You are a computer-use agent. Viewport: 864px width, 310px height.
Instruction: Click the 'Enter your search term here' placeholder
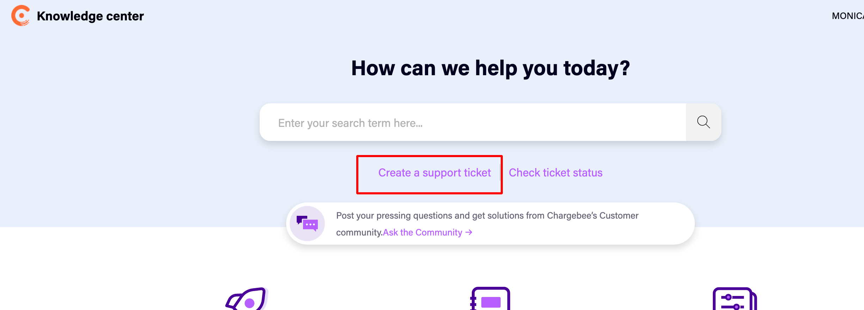350,123
